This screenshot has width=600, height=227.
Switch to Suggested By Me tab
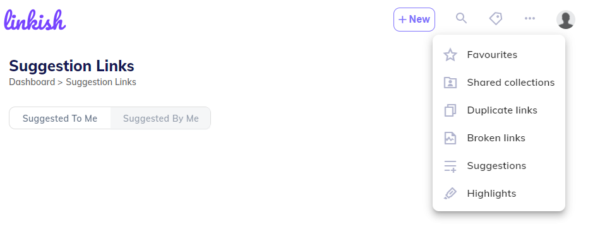tap(160, 119)
